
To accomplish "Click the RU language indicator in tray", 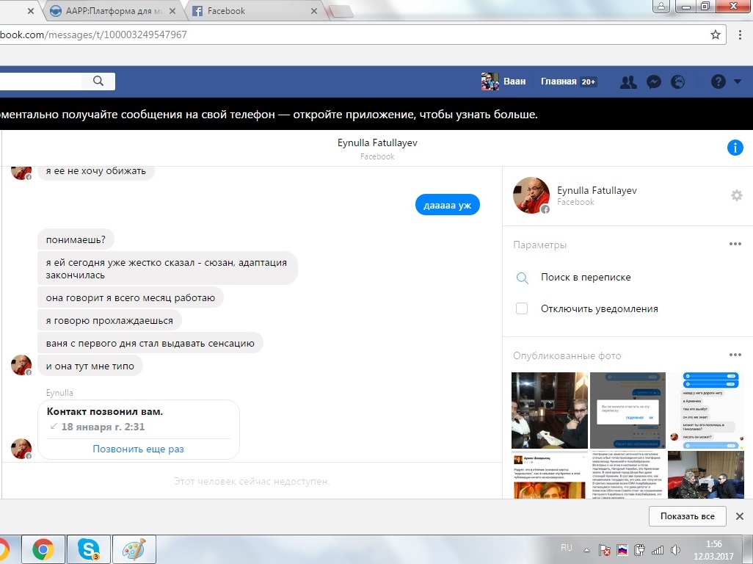I will 566,548.
